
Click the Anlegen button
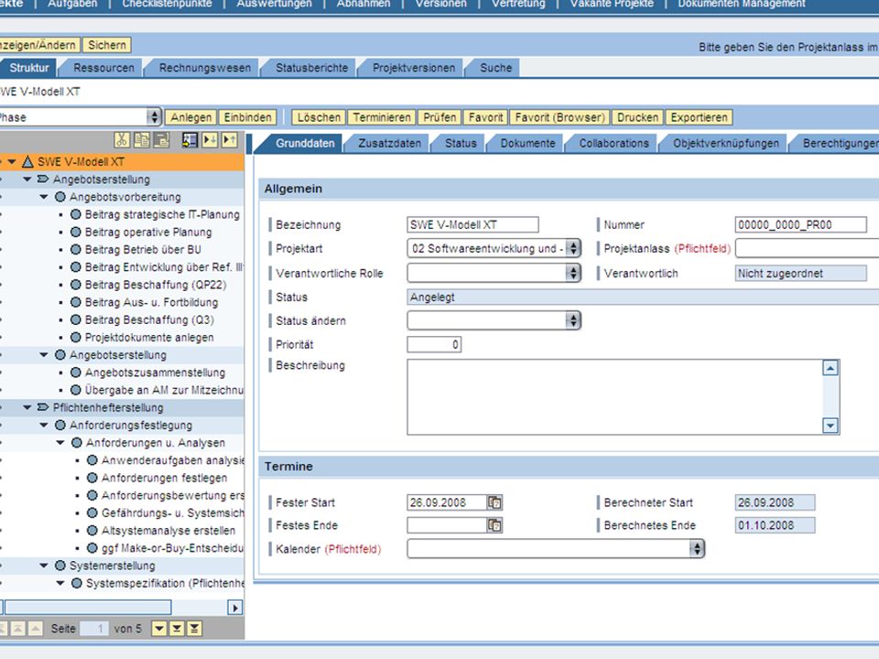[191, 117]
